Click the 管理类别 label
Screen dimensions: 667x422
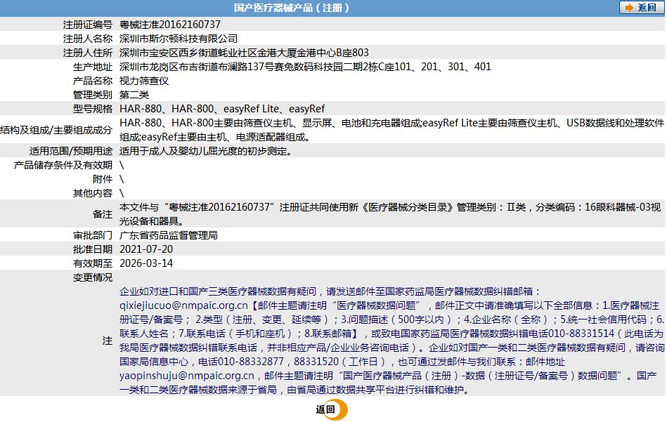click(93, 95)
